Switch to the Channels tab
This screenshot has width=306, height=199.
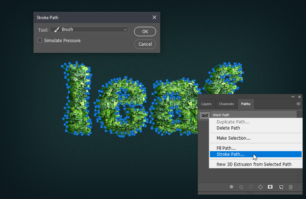(x=226, y=104)
